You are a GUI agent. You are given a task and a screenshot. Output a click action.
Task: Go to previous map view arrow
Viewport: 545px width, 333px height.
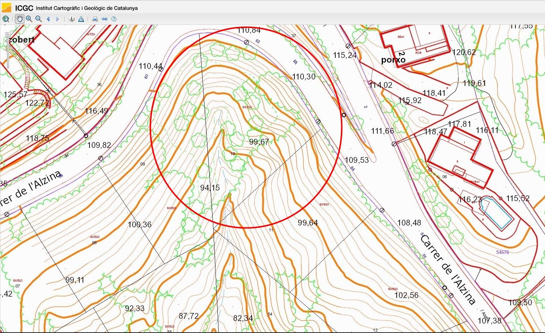pyautogui.click(x=48, y=19)
